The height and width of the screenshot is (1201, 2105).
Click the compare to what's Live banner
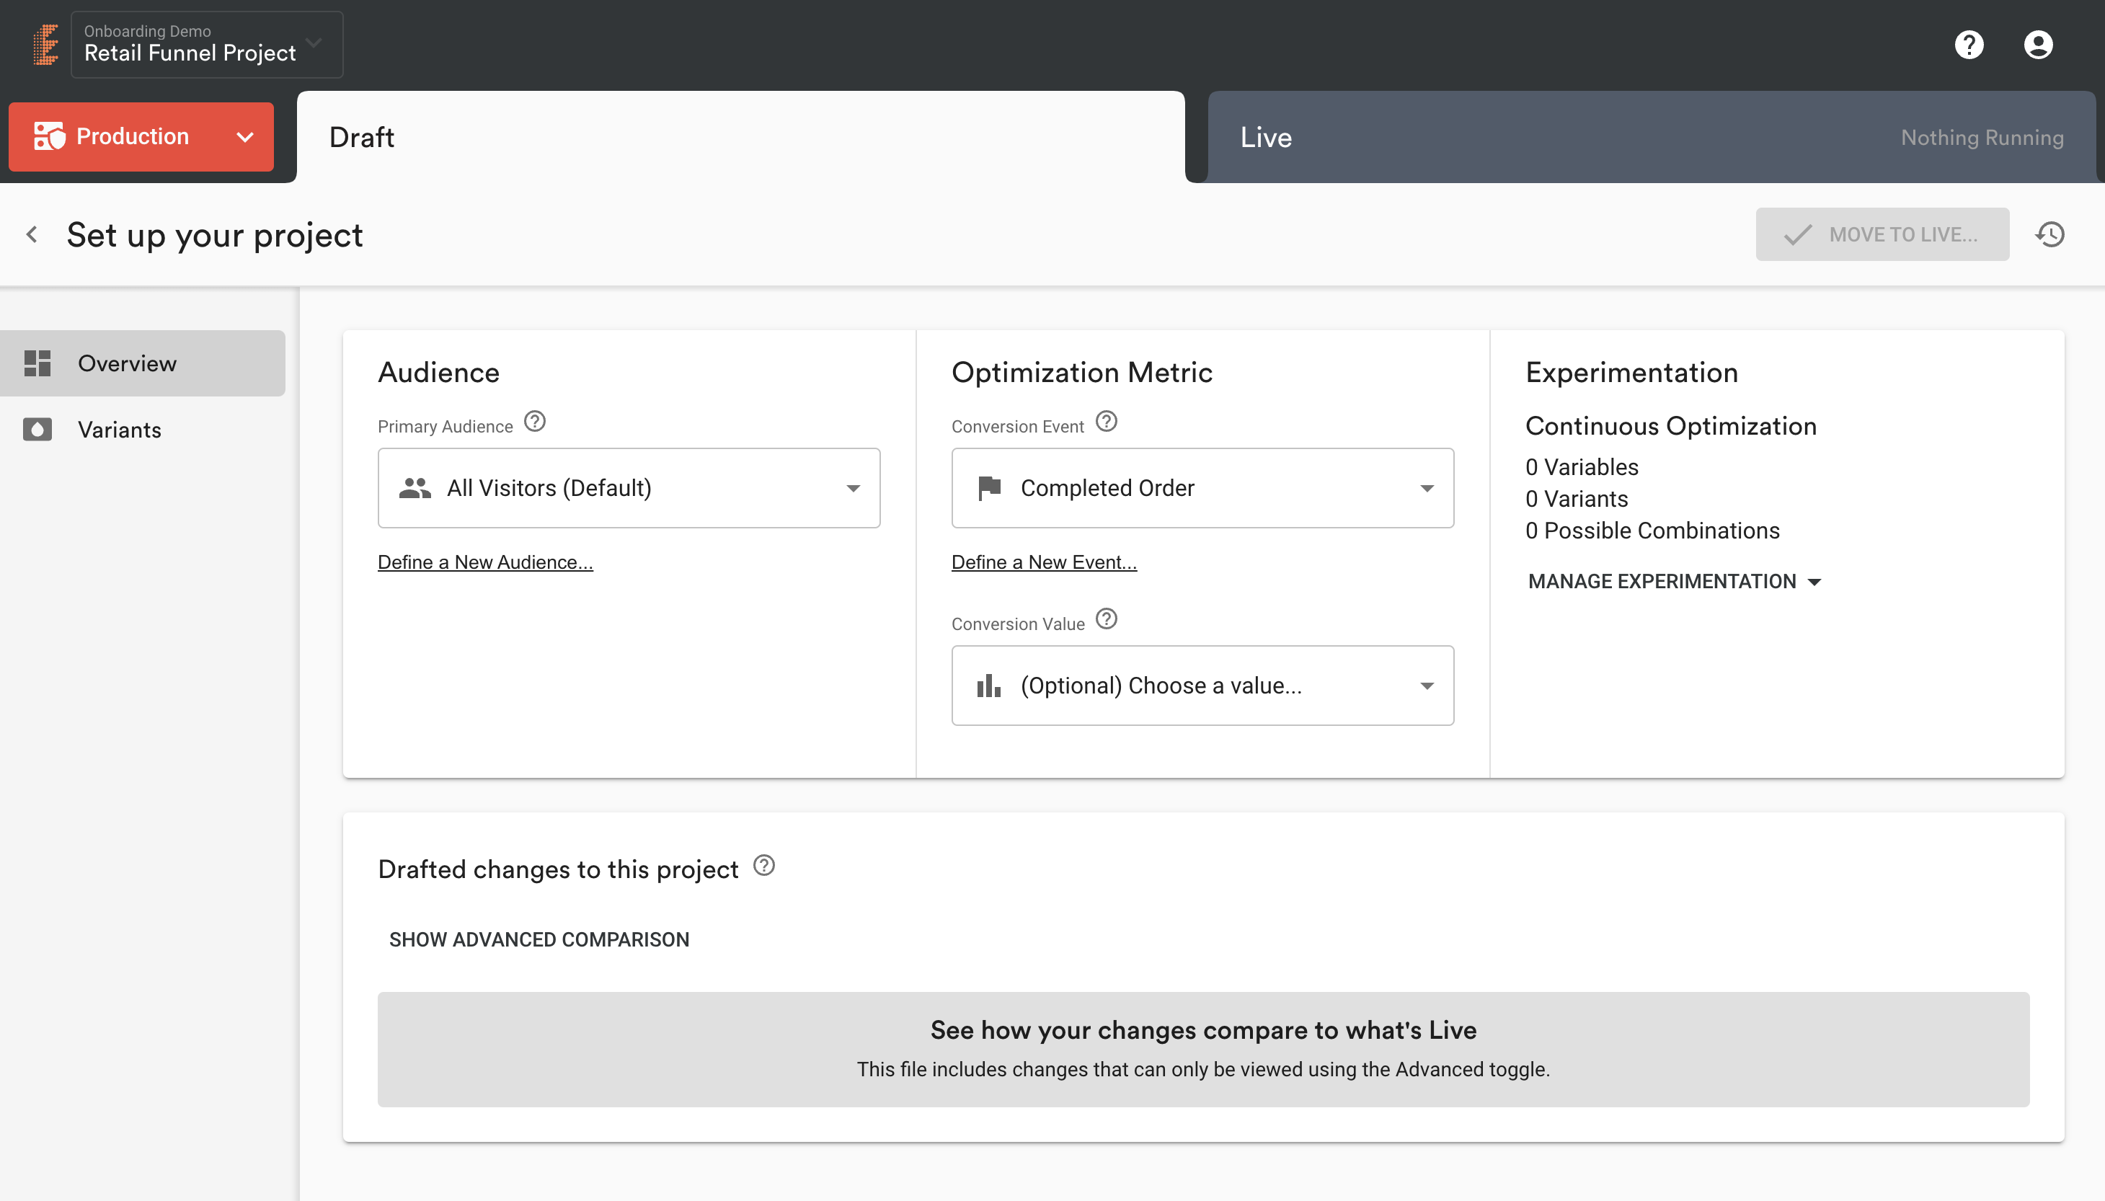pos(1203,1049)
